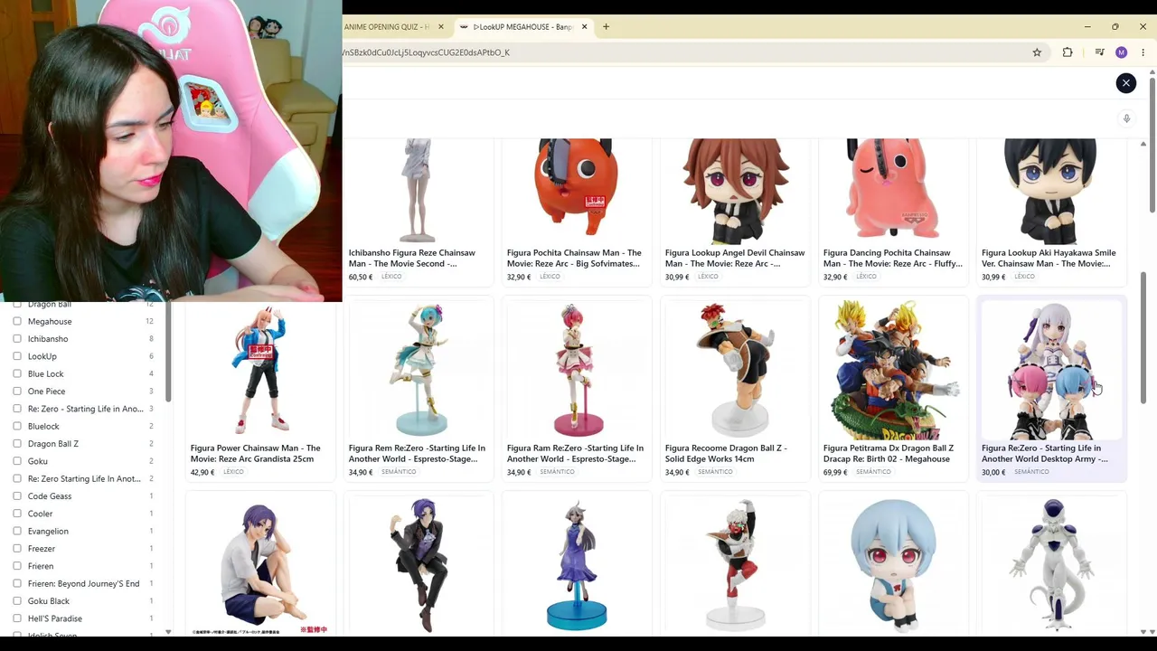Open Figura Lookup Aki Hayakawa product link

point(1049,259)
